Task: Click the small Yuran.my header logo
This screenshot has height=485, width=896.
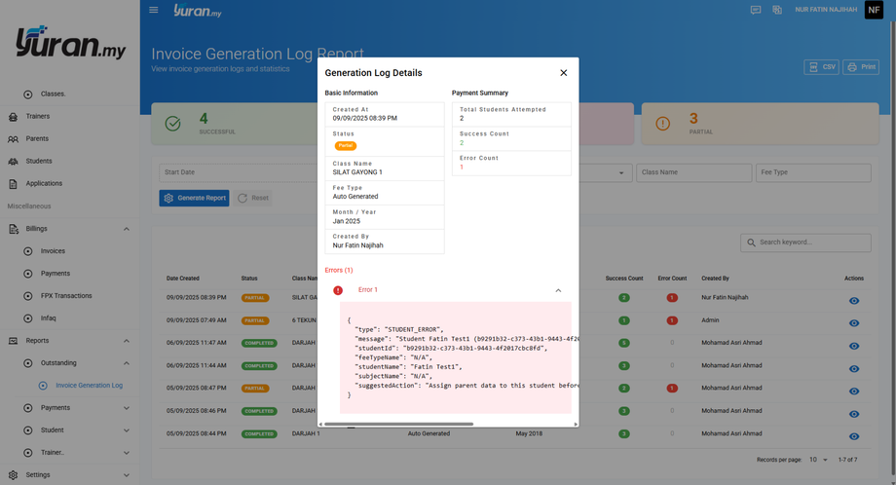Action: click(x=198, y=10)
